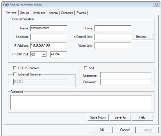
Task: Toggle the SSL checkbox
Action: pos(85,68)
